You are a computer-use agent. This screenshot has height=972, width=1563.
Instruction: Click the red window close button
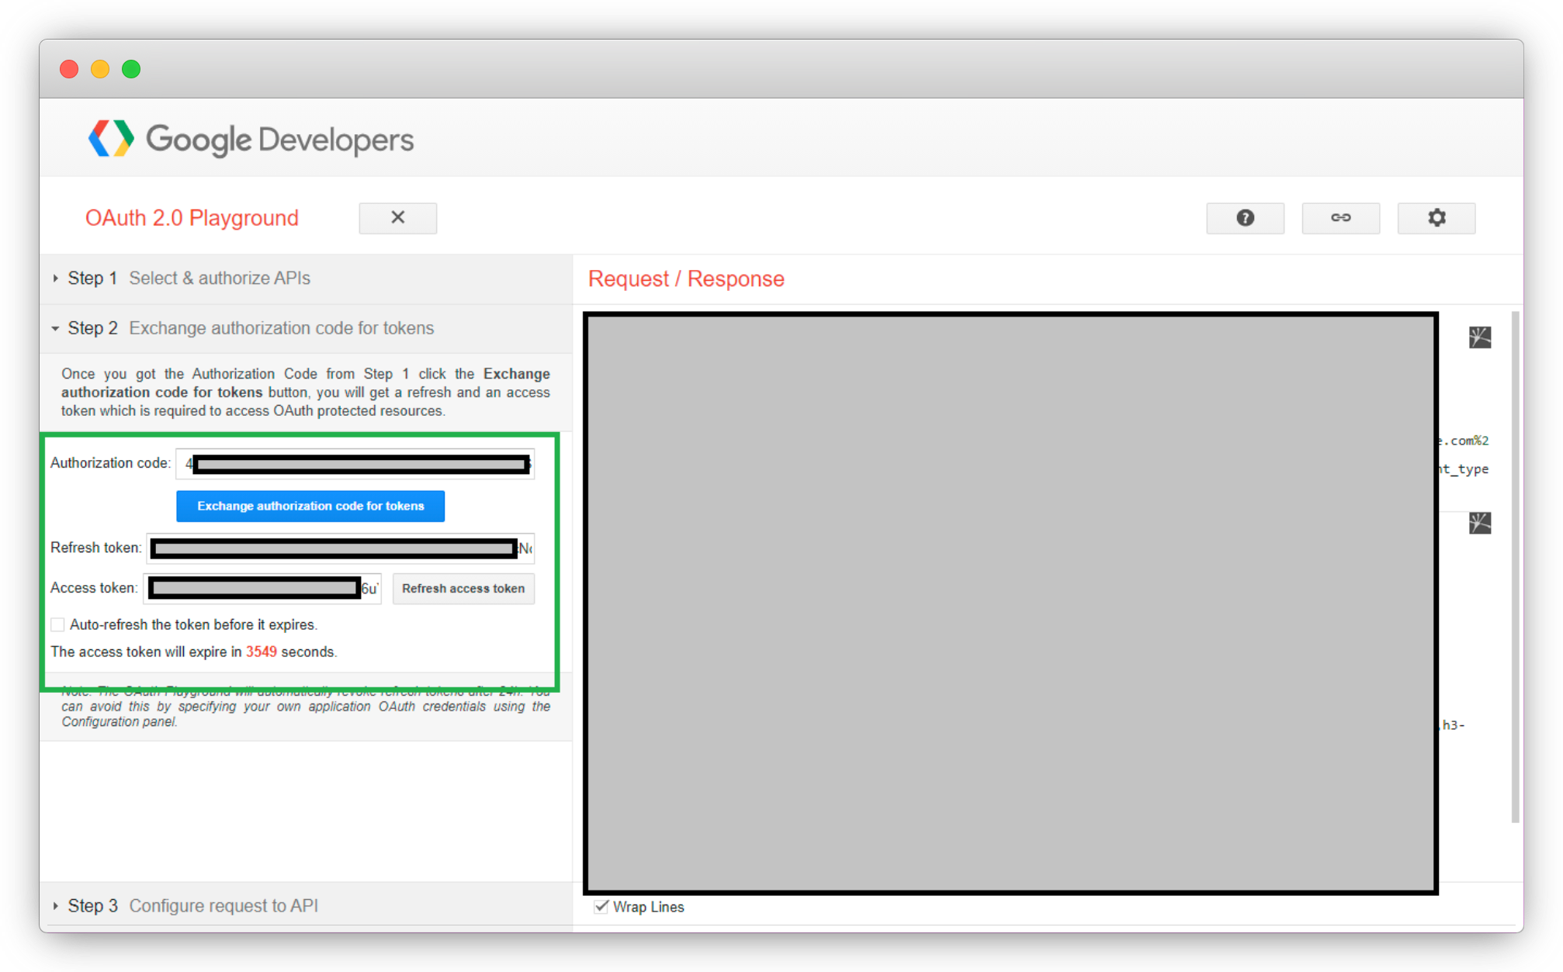(x=69, y=69)
